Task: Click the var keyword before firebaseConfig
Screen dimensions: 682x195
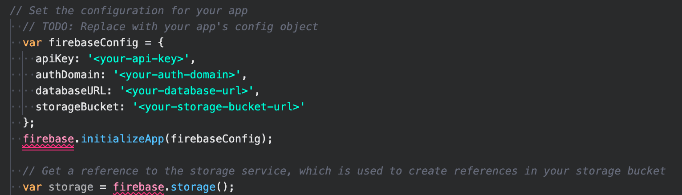Action: (x=32, y=43)
